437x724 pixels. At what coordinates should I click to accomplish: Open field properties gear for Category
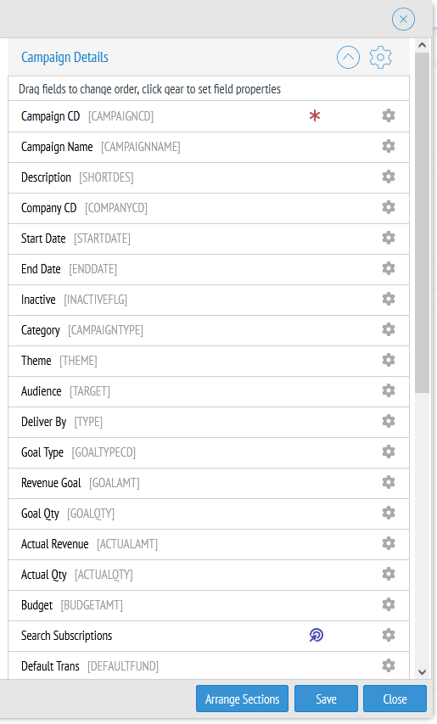[x=389, y=329]
